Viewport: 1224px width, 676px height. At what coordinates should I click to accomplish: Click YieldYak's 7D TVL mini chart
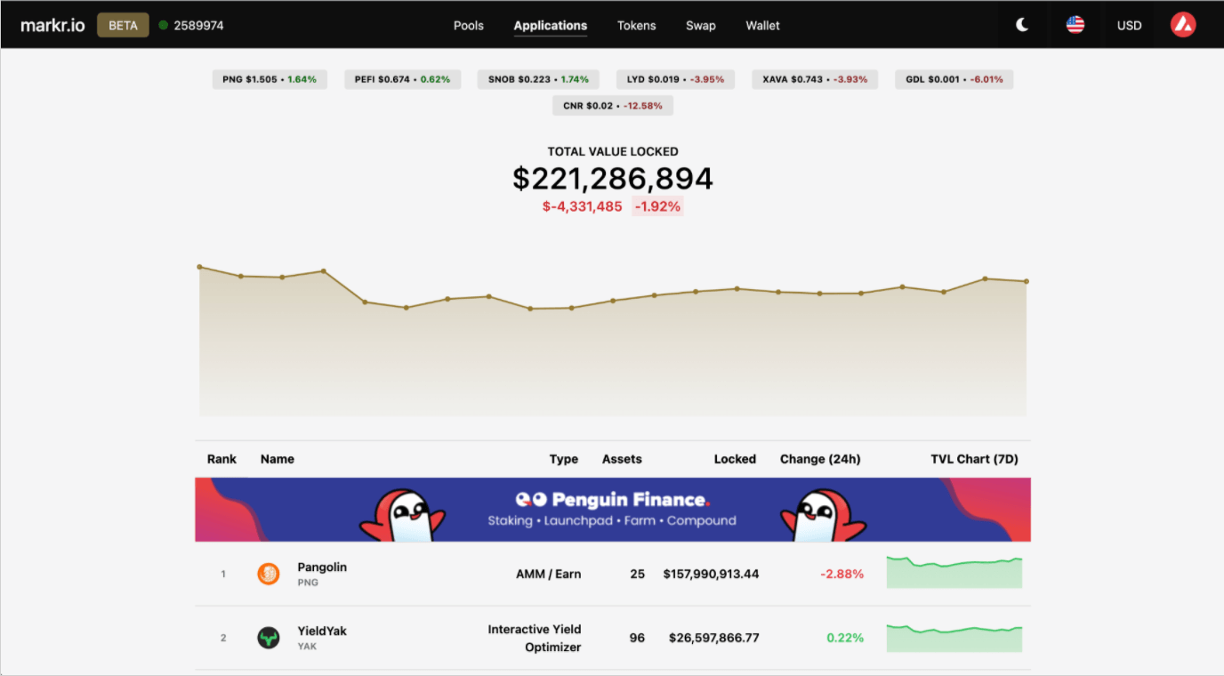click(x=954, y=636)
